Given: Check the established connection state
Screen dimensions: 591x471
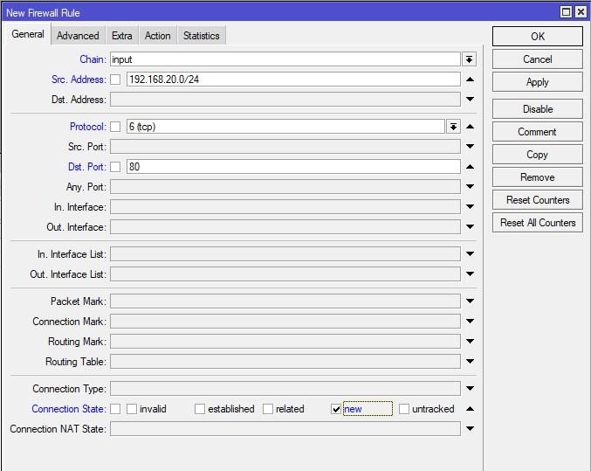Looking at the screenshot, I should 200,409.
